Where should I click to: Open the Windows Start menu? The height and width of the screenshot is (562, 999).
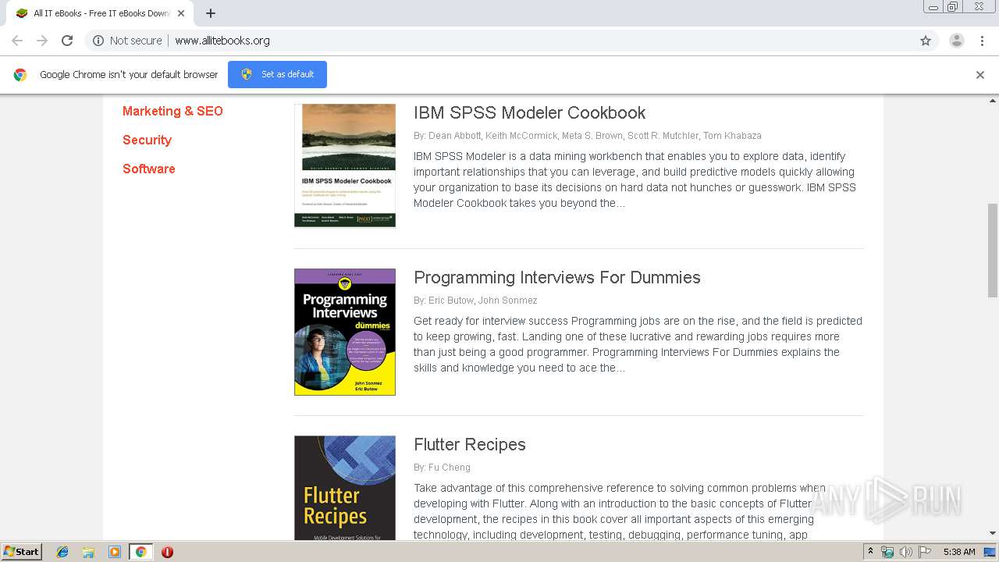point(22,552)
